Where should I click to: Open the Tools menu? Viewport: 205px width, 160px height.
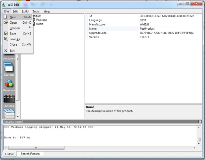click(36, 11)
